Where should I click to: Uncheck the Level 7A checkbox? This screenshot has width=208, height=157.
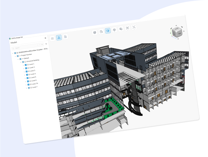(x=28, y=85)
